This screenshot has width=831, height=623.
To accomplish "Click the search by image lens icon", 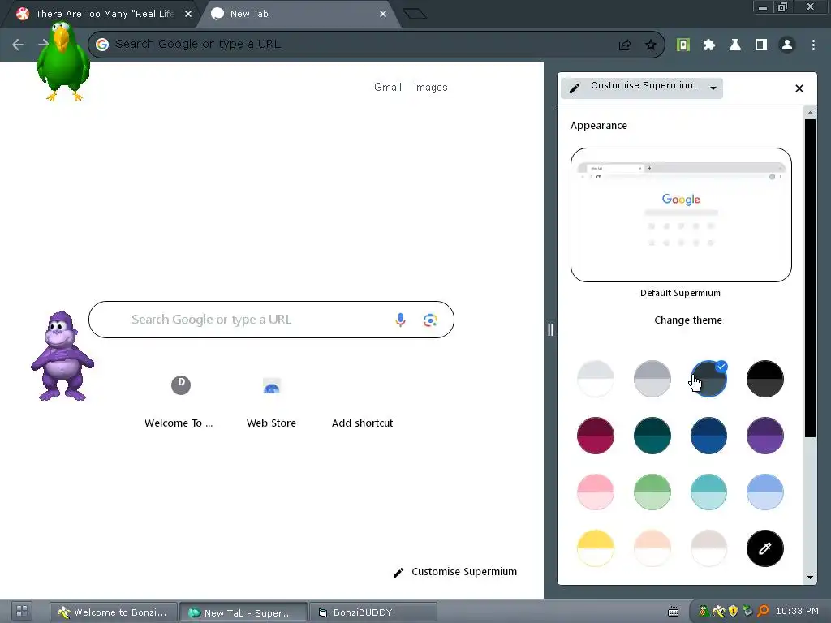I will tap(430, 320).
